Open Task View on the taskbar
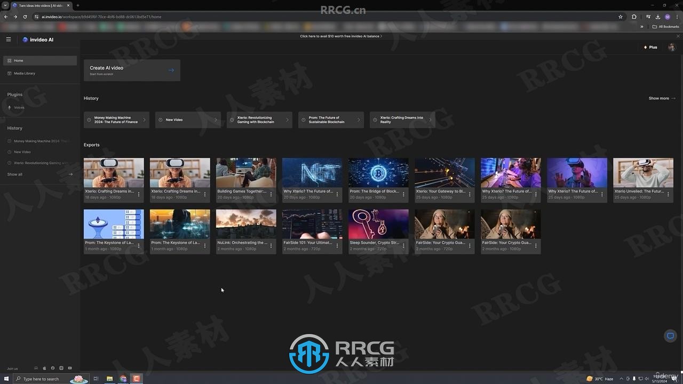Screen dimensions: 683x384 click(x=96, y=379)
